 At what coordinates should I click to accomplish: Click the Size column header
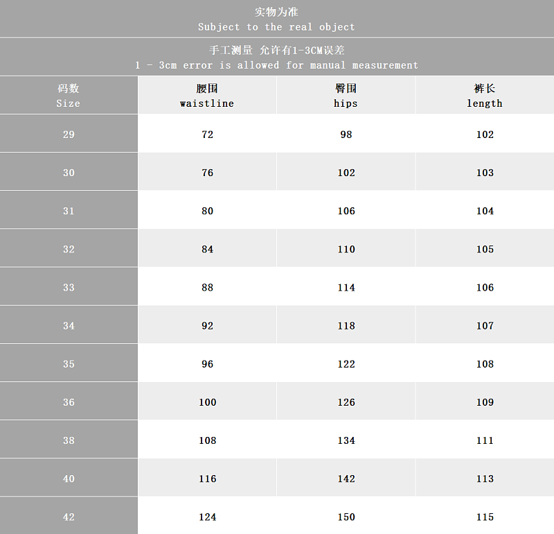tap(69, 96)
